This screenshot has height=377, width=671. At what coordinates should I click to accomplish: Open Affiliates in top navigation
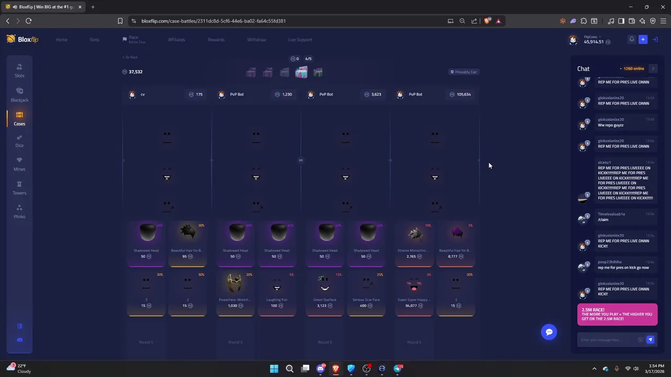176,40
